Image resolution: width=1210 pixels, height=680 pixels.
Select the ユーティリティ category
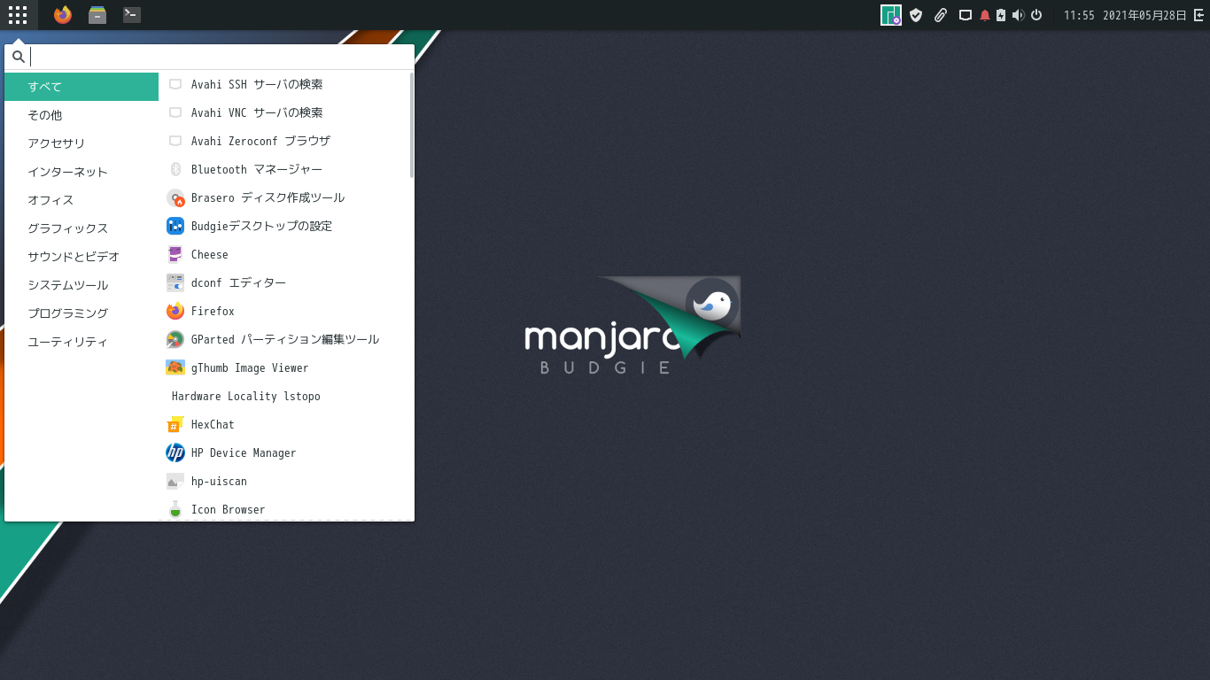[x=81, y=342]
